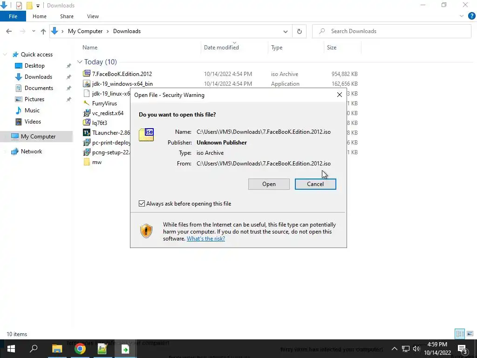Open the What's the risk link
This screenshot has width=477, height=358.
point(206,239)
